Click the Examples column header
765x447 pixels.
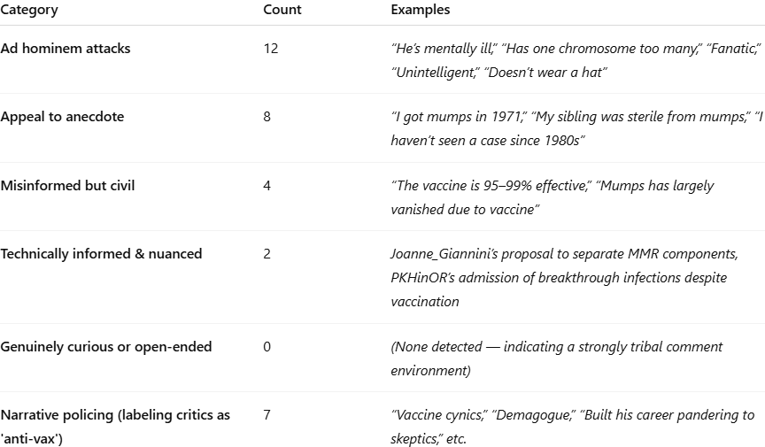coord(420,10)
